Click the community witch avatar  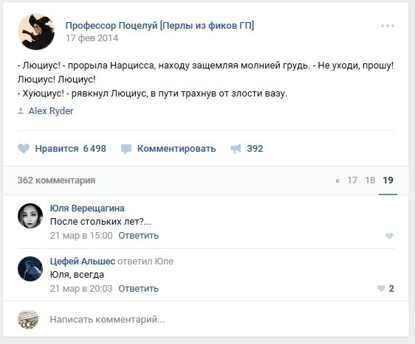pos(36,32)
